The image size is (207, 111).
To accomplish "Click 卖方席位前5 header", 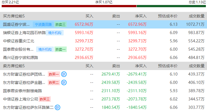I will coord(14,66).
